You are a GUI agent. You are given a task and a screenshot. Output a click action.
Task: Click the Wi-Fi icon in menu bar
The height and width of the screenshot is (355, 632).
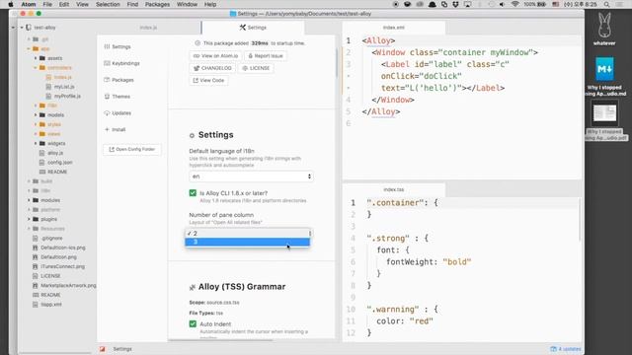point(514,4)
